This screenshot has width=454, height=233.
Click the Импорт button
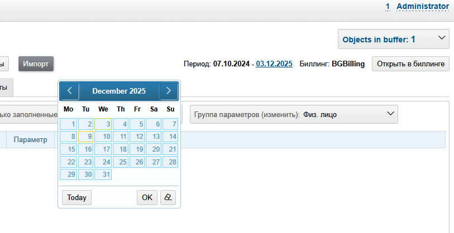[x=36, y=64]
